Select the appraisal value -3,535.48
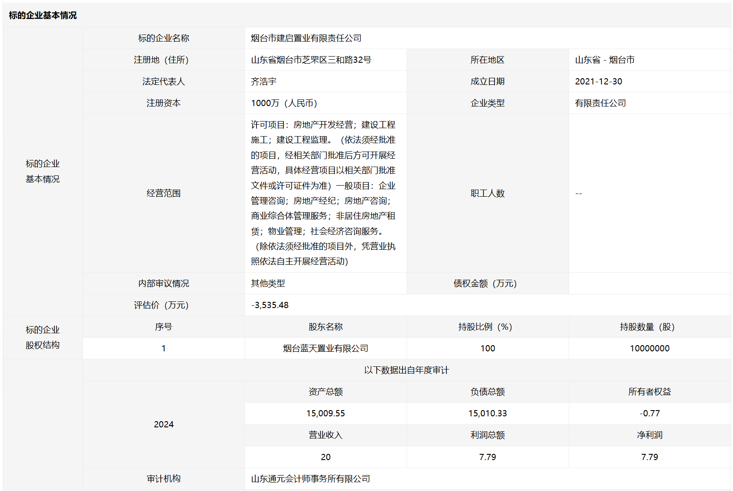733x491 pixels. click(270, 305)
